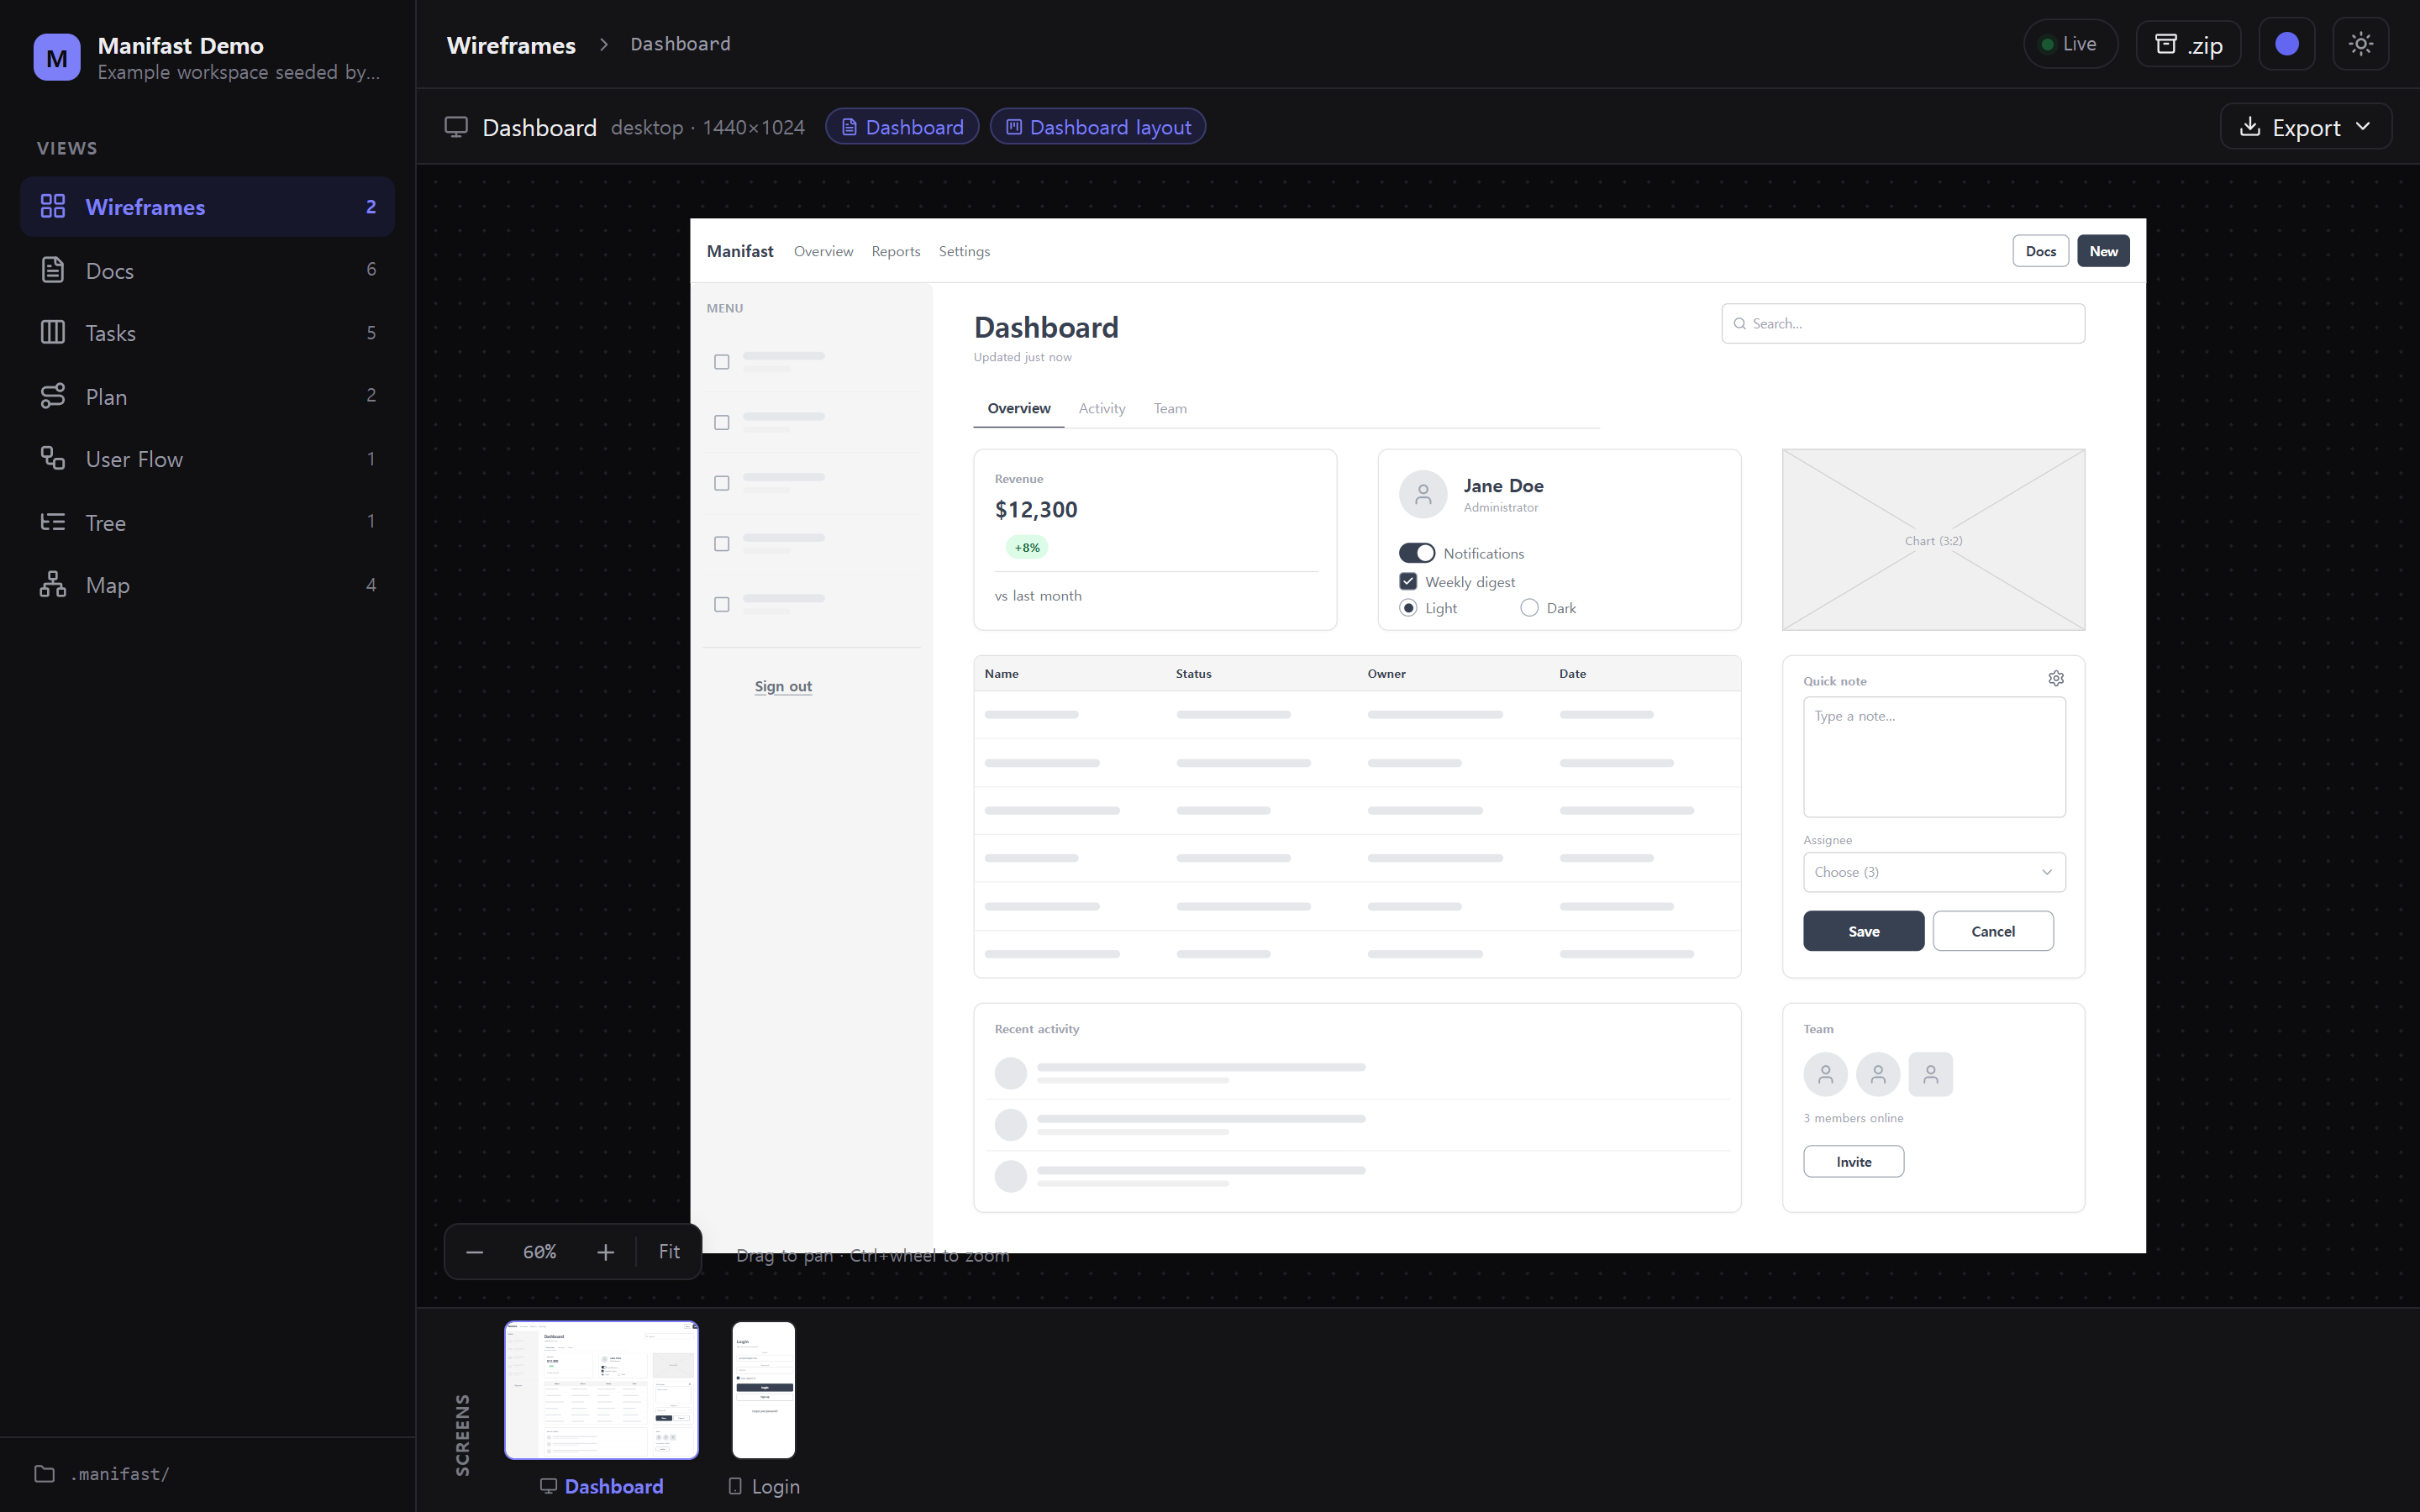Check the fourth menu checkbox in sidebar

(722, 543)
